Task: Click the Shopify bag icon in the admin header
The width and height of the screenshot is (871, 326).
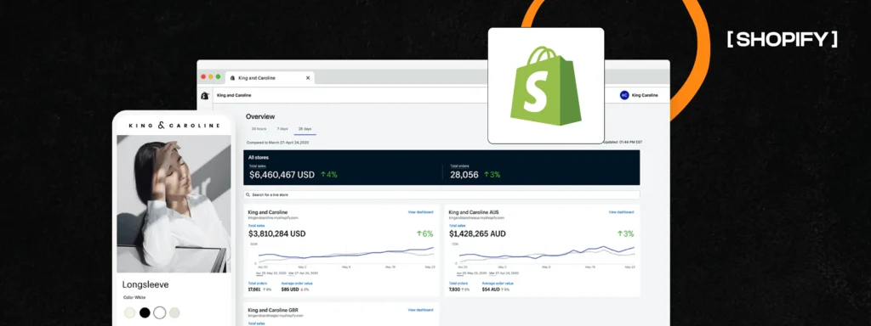Action: [x=204, y=95]
